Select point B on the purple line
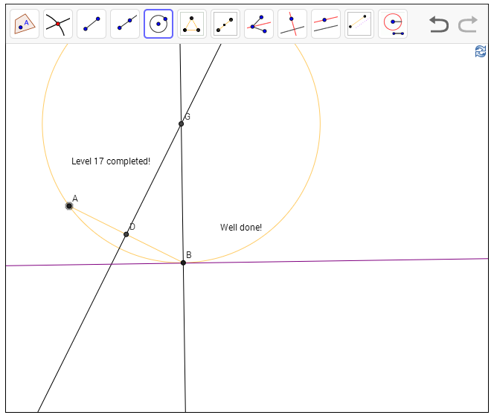The height and width of the screenshot is (415, 494). click(x=183, y=263)
